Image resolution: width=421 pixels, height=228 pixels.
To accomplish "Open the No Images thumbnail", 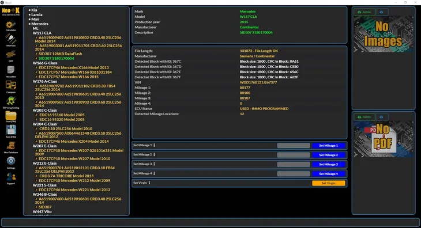I will 384,34.
